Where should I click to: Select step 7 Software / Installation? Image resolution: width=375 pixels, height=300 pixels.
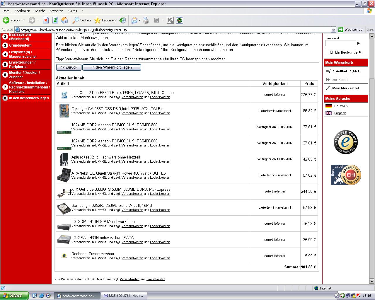(x=26, y=87)
